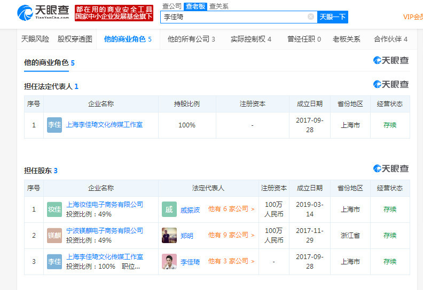Open the 合作伙伴 4 tab
Image resolution: width=423 pixels, height=290 pixels.
click(x=390, y=39)
